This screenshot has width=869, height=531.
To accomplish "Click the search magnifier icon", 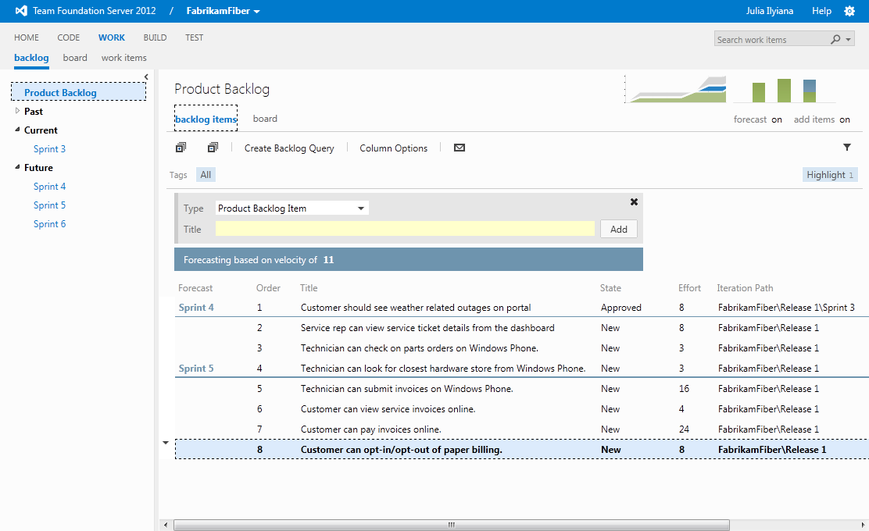I will coord(835,39).
